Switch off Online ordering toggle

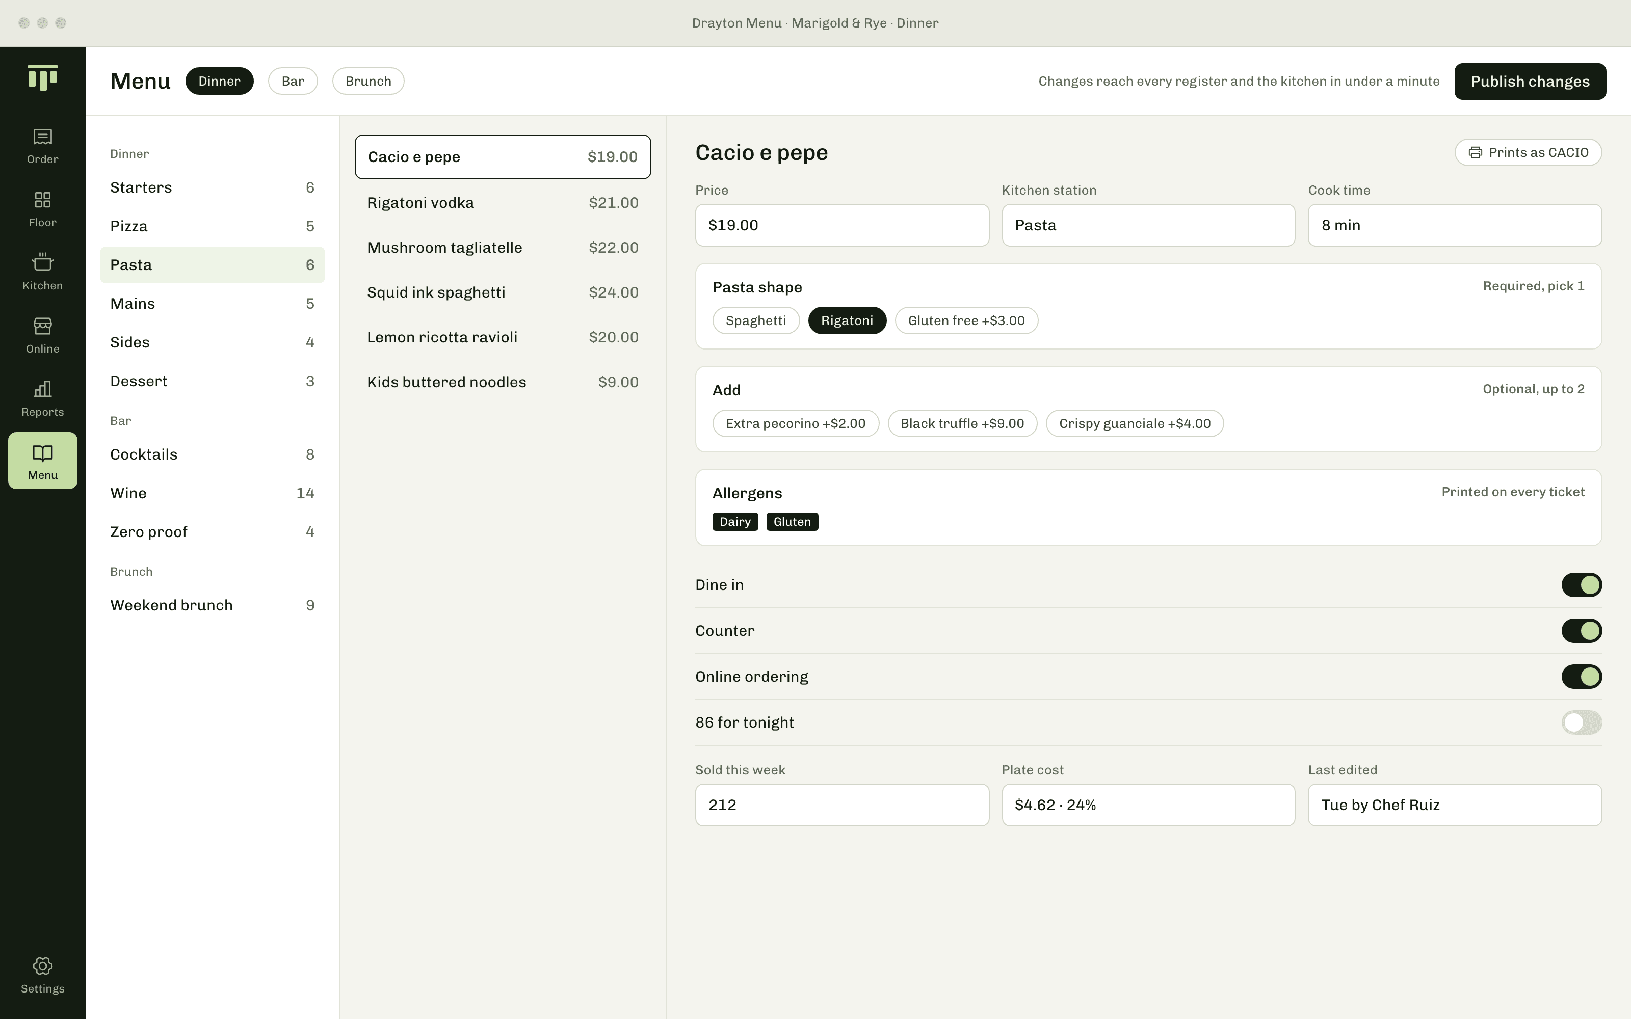[1581, 677]
